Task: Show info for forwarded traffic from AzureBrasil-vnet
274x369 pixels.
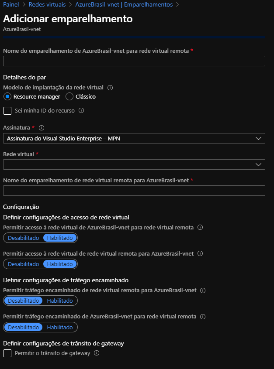Action: pos(203,317)
